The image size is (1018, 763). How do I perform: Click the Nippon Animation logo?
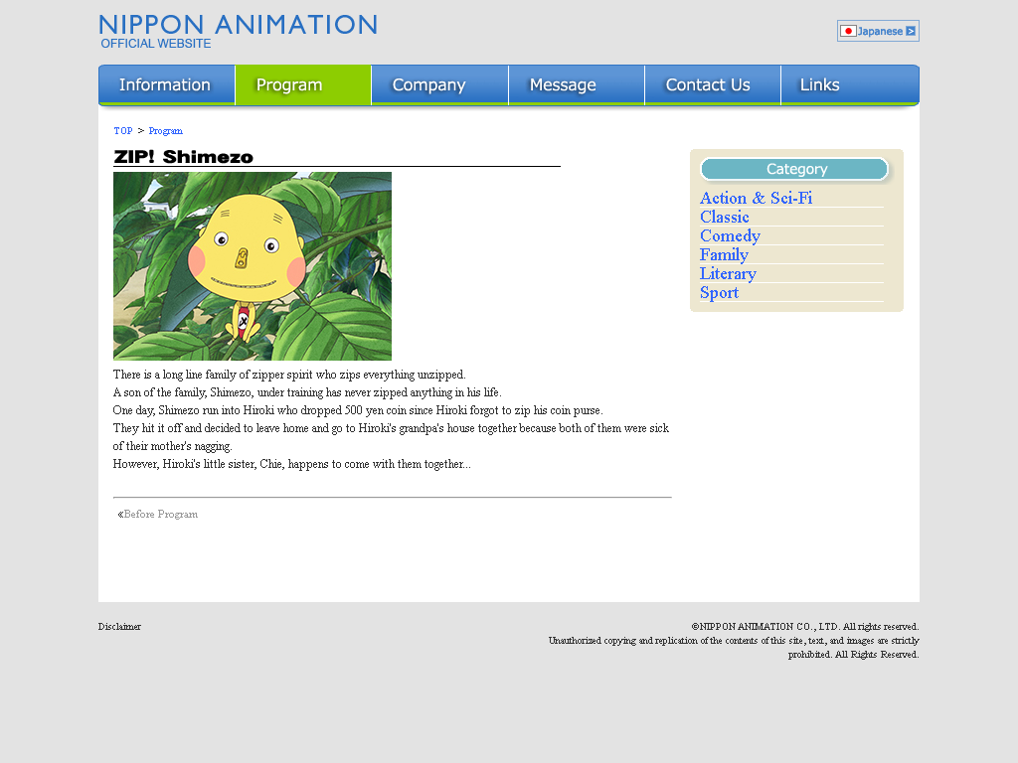[x=239, y=32]
